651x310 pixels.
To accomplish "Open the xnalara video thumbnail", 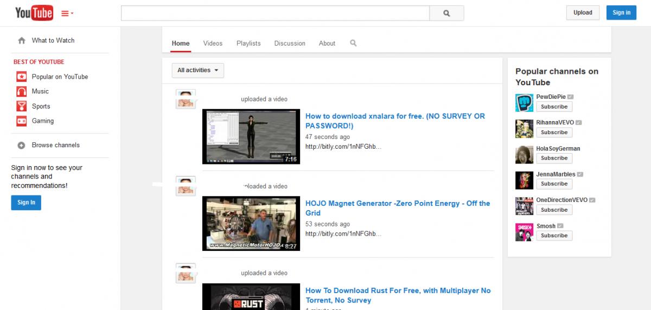I will point(251,137).
